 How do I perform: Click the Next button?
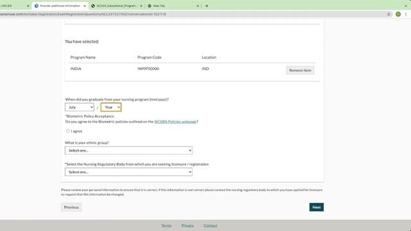pos(317,207)
